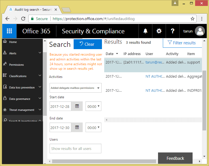This screenshot has width=209, height=166.
Task: Click the Users 'Show results for all users' field
Action: coord(75,148)
